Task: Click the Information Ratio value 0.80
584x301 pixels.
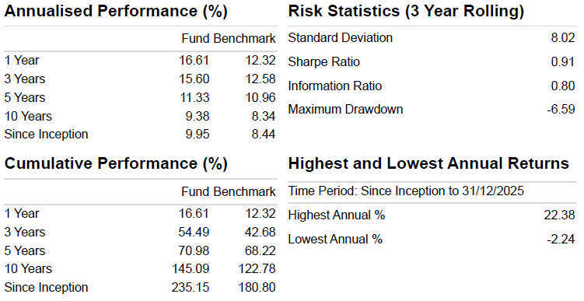Action: tap(563, 86)
